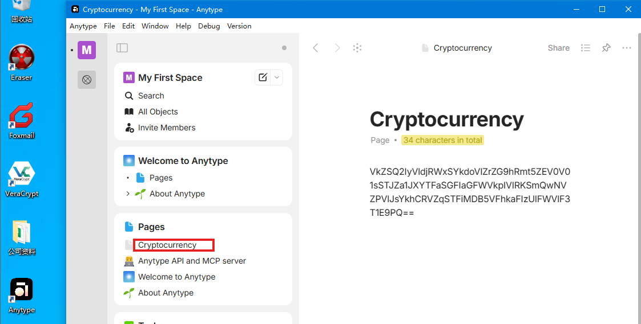Click the Share button
The height and width of the screenshot is (324, 641).
tap(558, 48)
